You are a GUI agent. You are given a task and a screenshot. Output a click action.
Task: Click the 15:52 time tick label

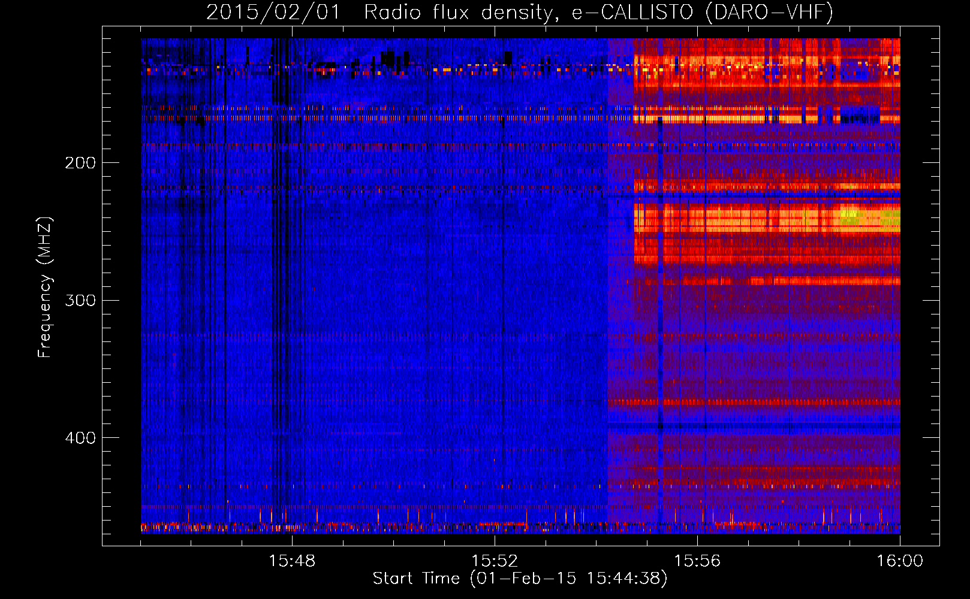click(x=495, y=561)
